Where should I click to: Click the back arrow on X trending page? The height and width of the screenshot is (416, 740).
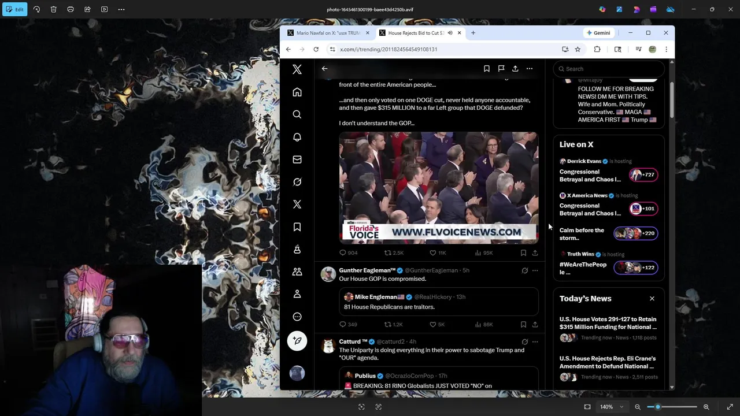click(x=324, y=69)
